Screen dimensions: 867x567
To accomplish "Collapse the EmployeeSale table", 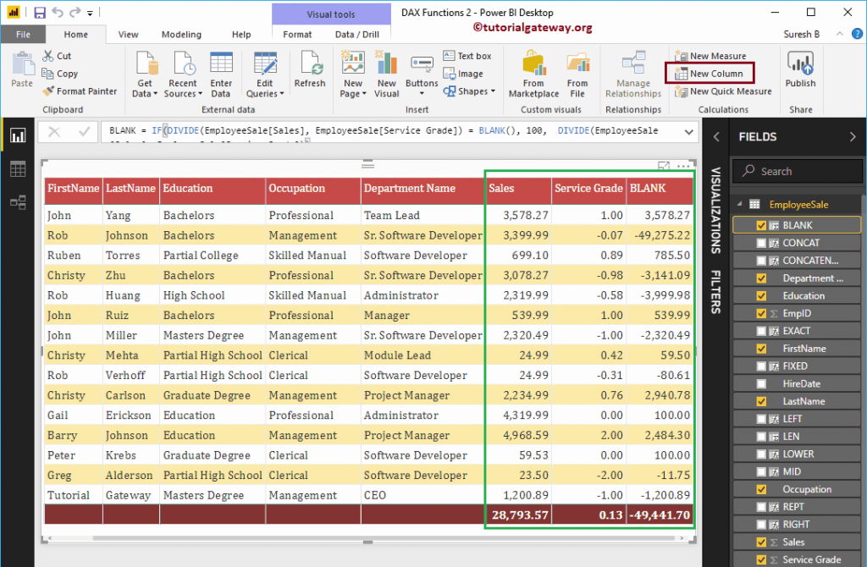I will [x=740, y=203].
